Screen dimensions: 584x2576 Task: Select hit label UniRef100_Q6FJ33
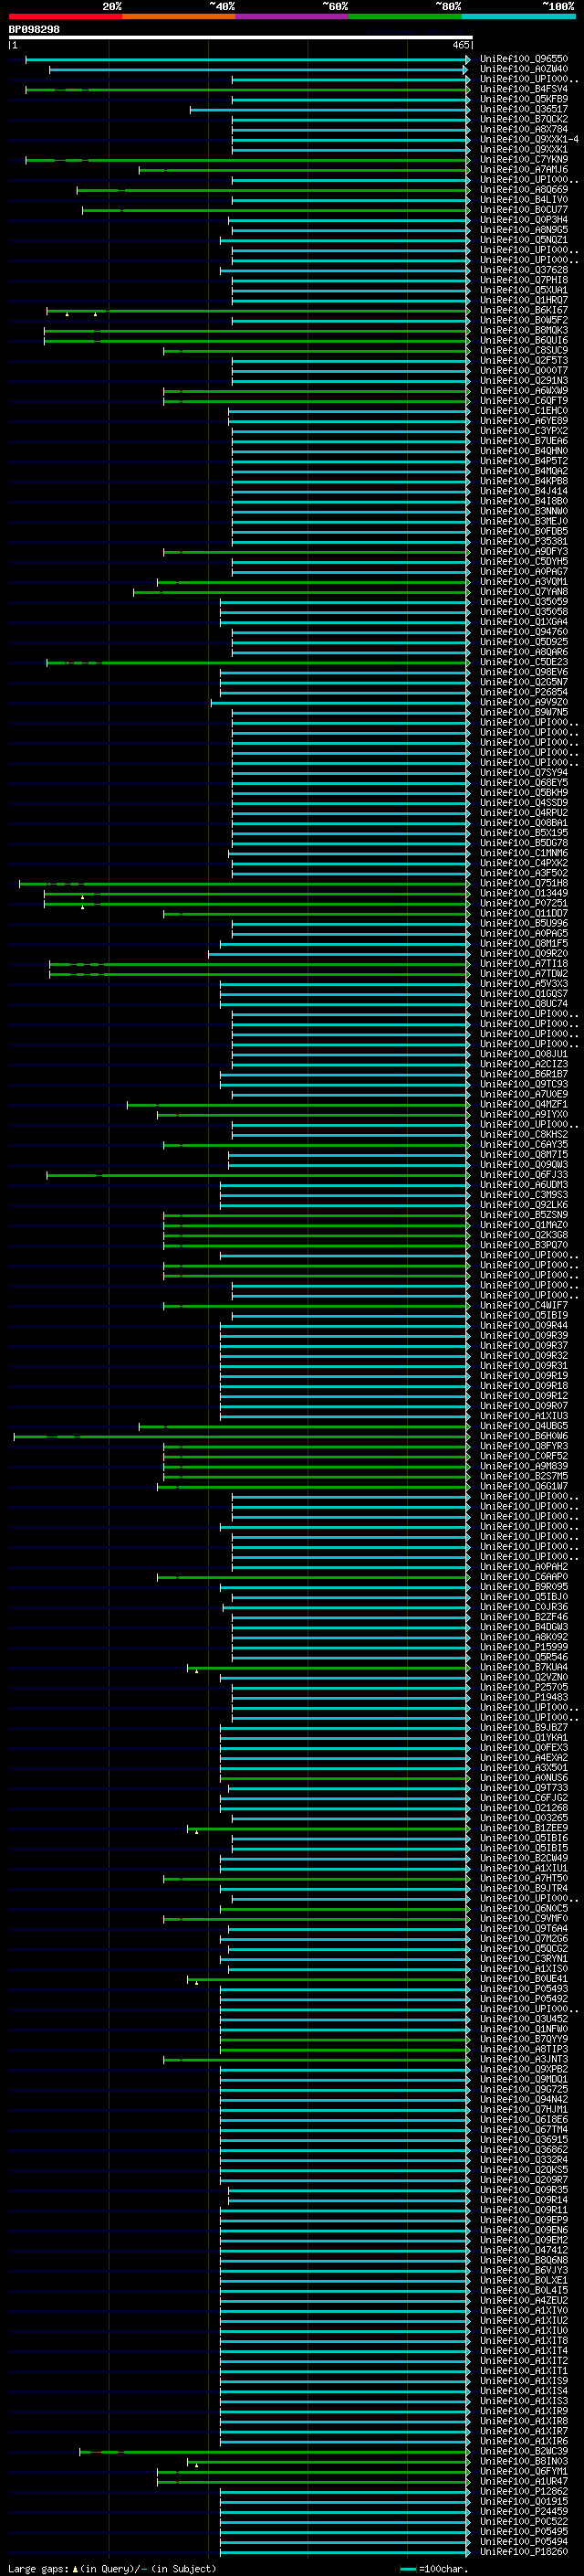524,1175
